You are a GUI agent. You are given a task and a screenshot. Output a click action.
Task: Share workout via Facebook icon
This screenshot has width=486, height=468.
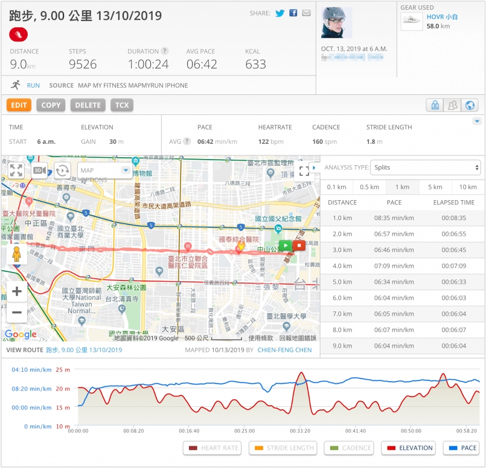coord(293,13)
